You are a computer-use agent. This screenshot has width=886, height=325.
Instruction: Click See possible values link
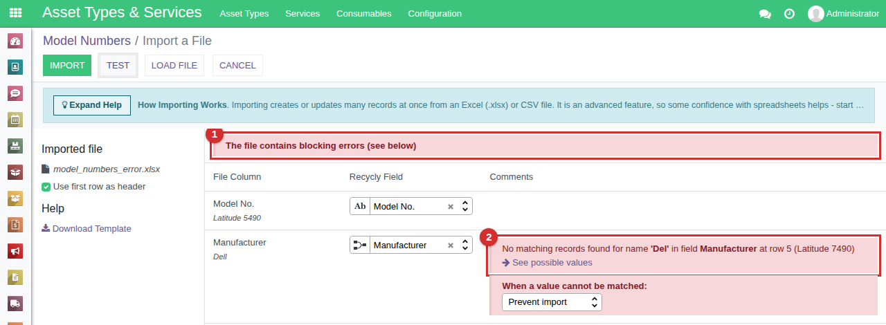[552, 263]
